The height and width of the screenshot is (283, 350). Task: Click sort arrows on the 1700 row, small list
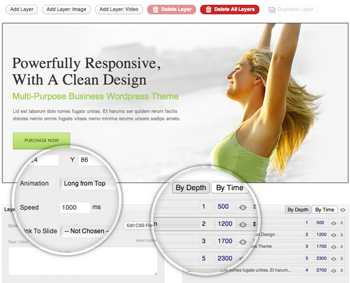click(x=342, y=247)
